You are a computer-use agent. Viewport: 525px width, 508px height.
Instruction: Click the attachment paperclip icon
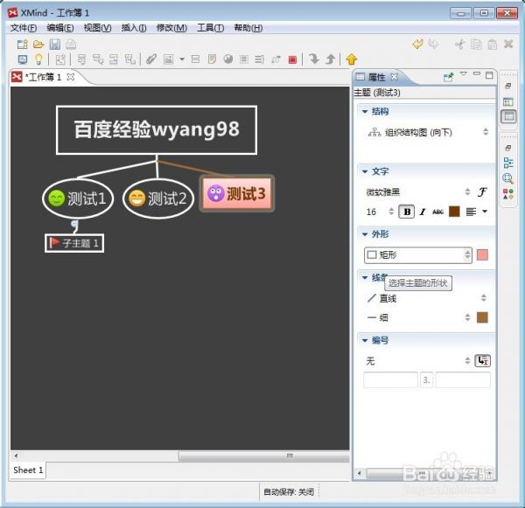151,59
